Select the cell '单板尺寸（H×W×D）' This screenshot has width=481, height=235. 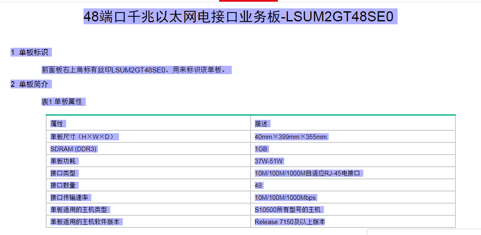(x=83, y=137)
